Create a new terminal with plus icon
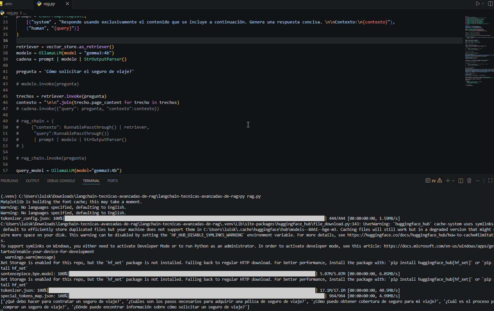The width and height of the screenshot is (494, 311). click(448, 180)
